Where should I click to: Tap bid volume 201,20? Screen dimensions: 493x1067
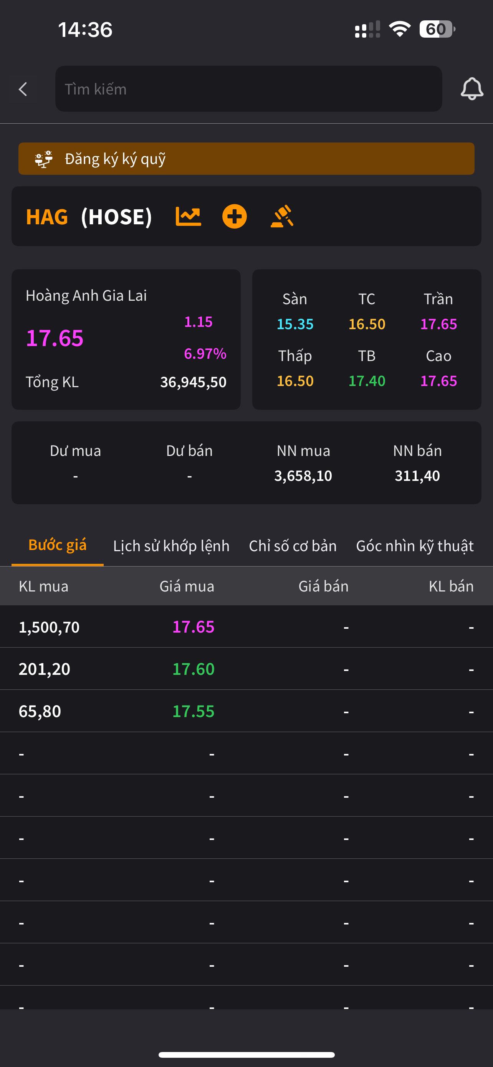point(45,669)
